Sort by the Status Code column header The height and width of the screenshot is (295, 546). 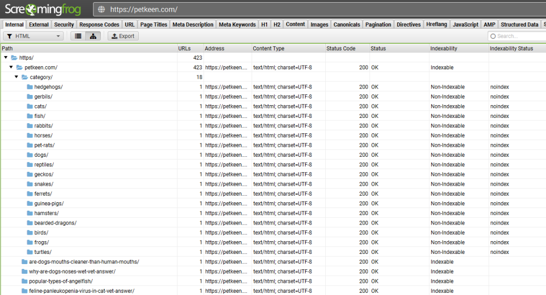[x=347, y=49]
